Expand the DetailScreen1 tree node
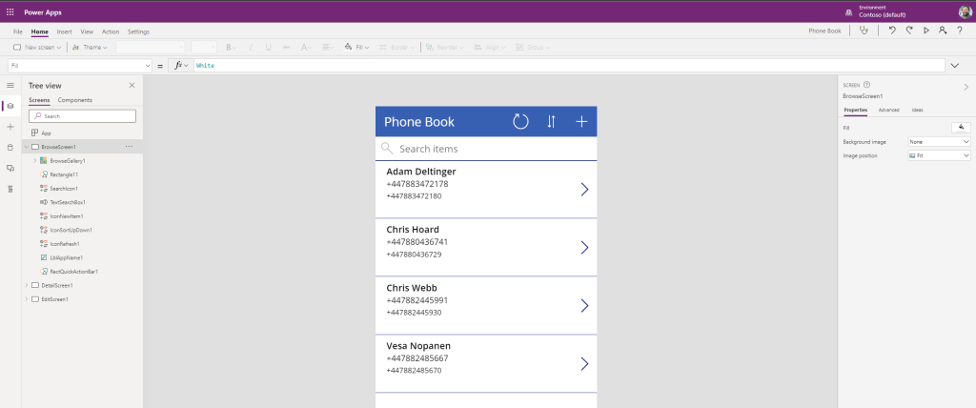This screenshot has width=976, height=408. tap(26, 285)
